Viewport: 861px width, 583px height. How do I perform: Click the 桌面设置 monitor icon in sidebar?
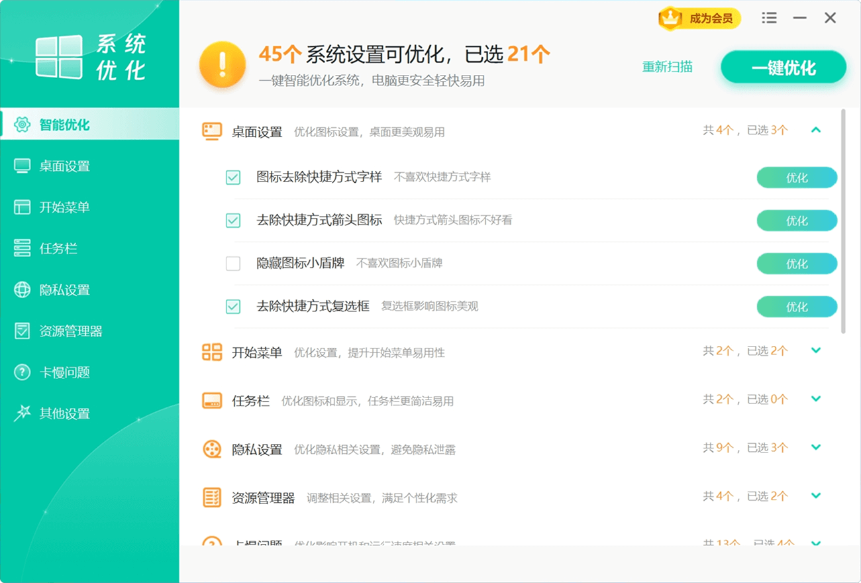pos(23,166)
